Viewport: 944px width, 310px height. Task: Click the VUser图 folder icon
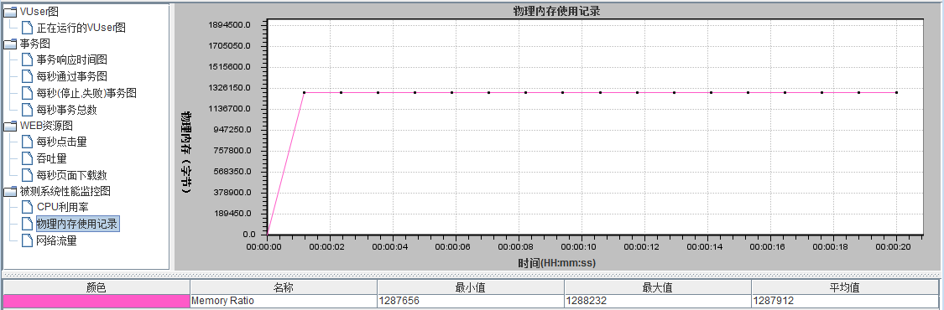click(x=10, y=12)
